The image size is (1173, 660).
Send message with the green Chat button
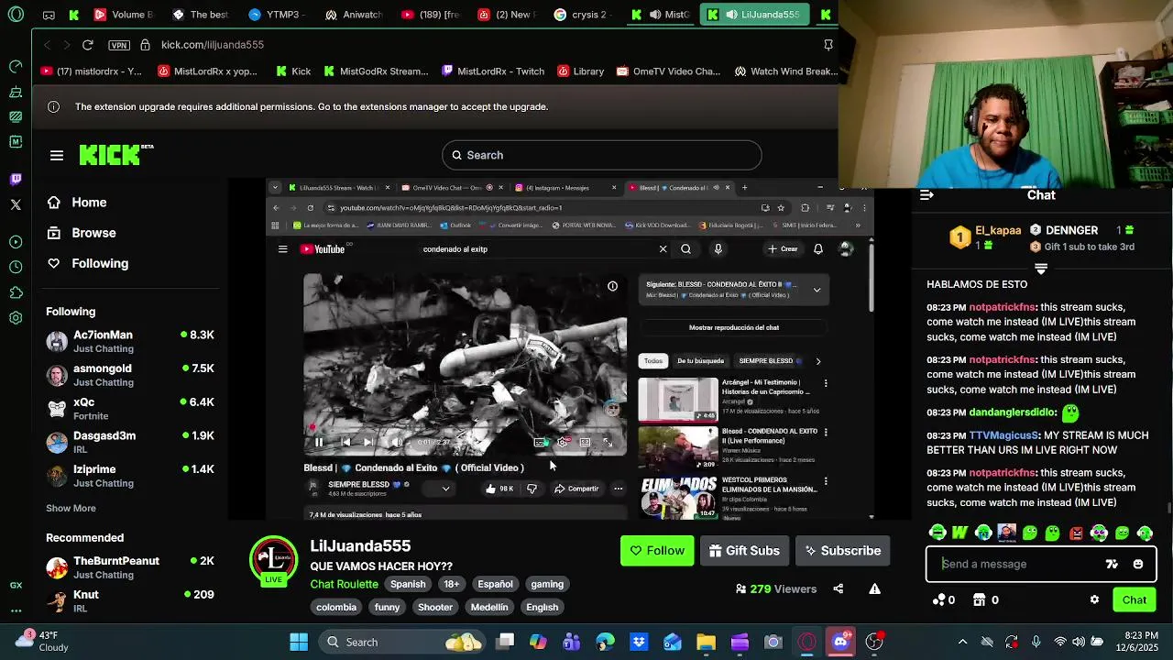tap(1135, 599)
